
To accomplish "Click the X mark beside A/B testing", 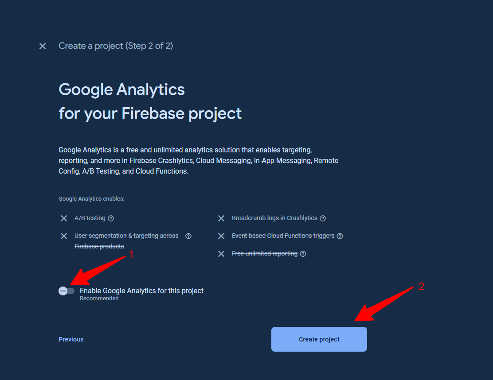I will point(64,218).
